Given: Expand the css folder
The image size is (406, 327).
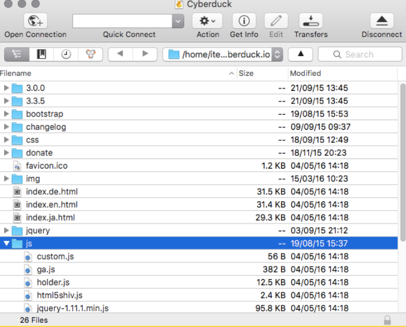Looking at the screenshot, I should point(7,140).
